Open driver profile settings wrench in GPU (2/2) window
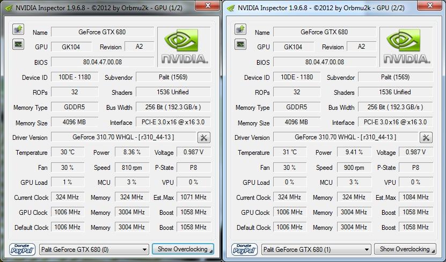446x262 pixels. tap(426, 138)
